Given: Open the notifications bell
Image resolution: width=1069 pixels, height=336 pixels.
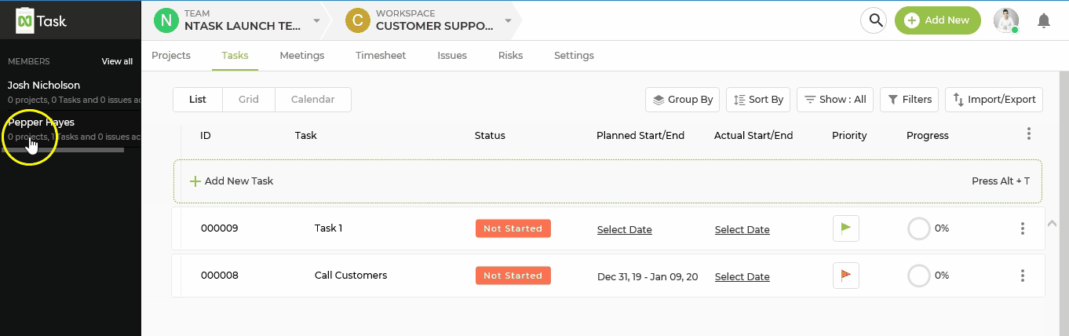Looking at the screenshot, I should [x=1043, y=21].
